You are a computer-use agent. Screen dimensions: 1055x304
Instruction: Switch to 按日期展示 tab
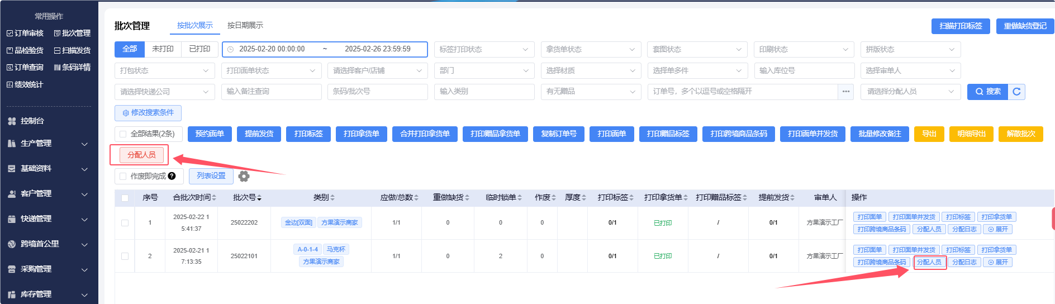click(x=245, y=26)
